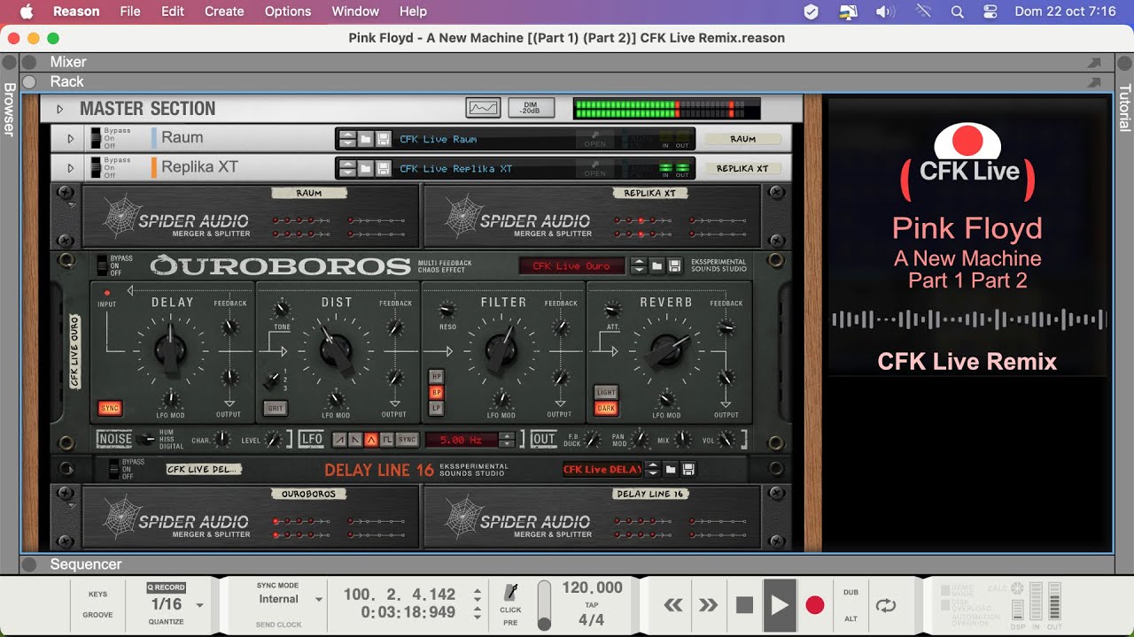Select the DARK reverb mode
The image size is (1134, 637).
tap(606, 408)
